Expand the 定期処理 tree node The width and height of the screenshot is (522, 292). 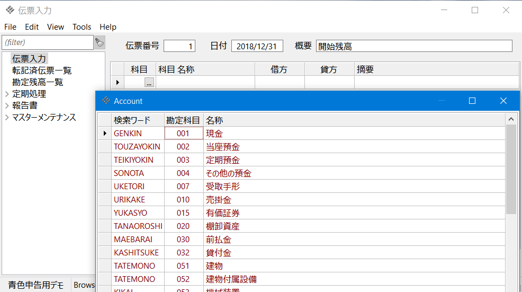[x=7, y=94]
